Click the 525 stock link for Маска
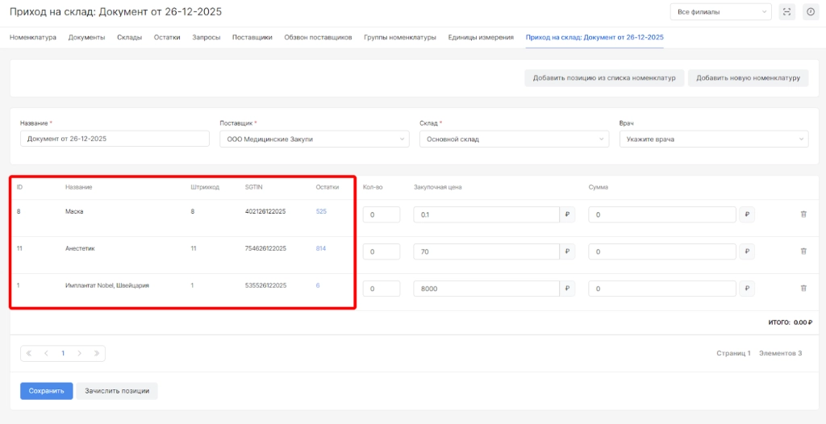The image size is (826, 424). coord(321,211)
